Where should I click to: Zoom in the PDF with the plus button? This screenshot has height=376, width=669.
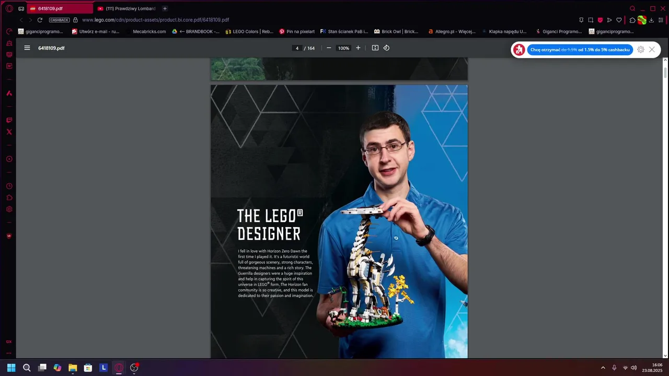358,48
